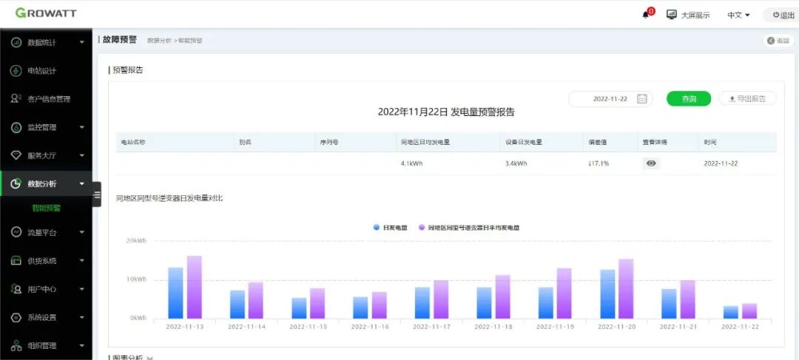
Task: Click the blue bar for 2022-11-22
Action: [731, 312]
